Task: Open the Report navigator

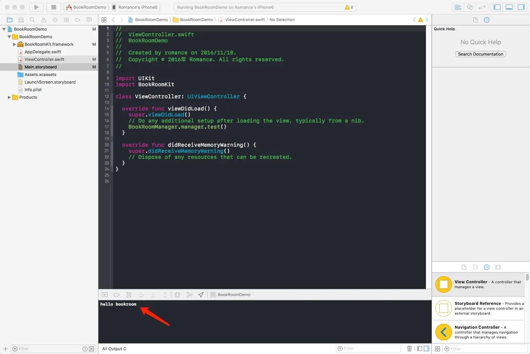Action: pyautogui.click(x=89, y=20)
